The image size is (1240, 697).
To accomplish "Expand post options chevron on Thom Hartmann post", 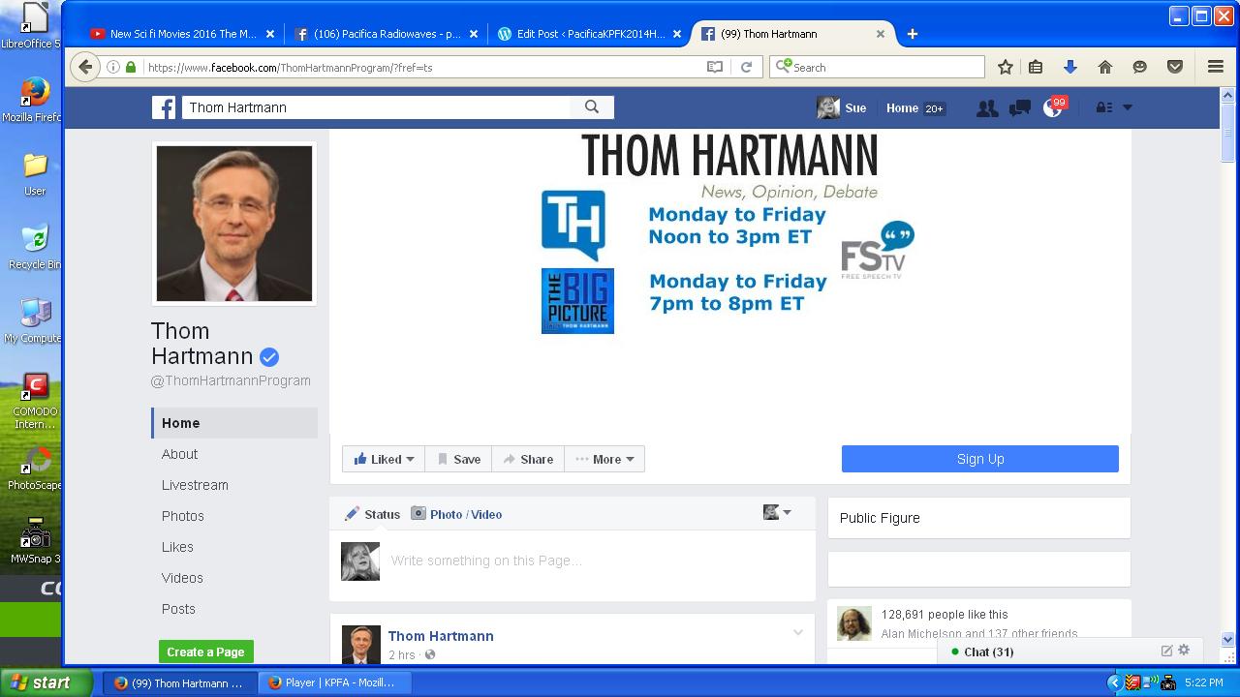I will coord(798,633).
